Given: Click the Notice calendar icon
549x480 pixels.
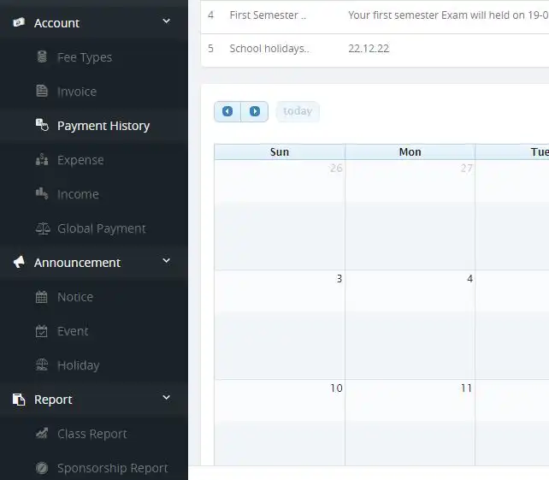Looking at the screenshot, I should (x=42, y=297).
